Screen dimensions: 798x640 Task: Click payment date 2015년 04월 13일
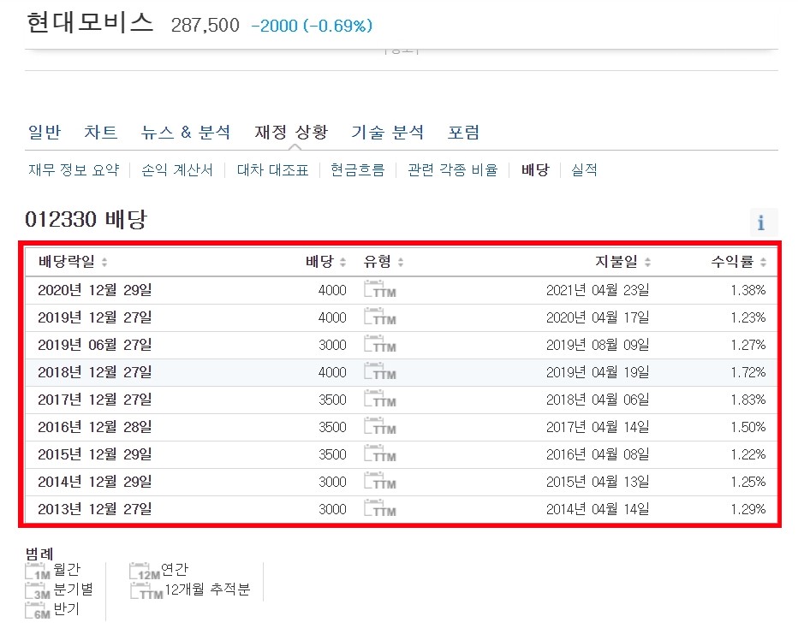(598, 483)
